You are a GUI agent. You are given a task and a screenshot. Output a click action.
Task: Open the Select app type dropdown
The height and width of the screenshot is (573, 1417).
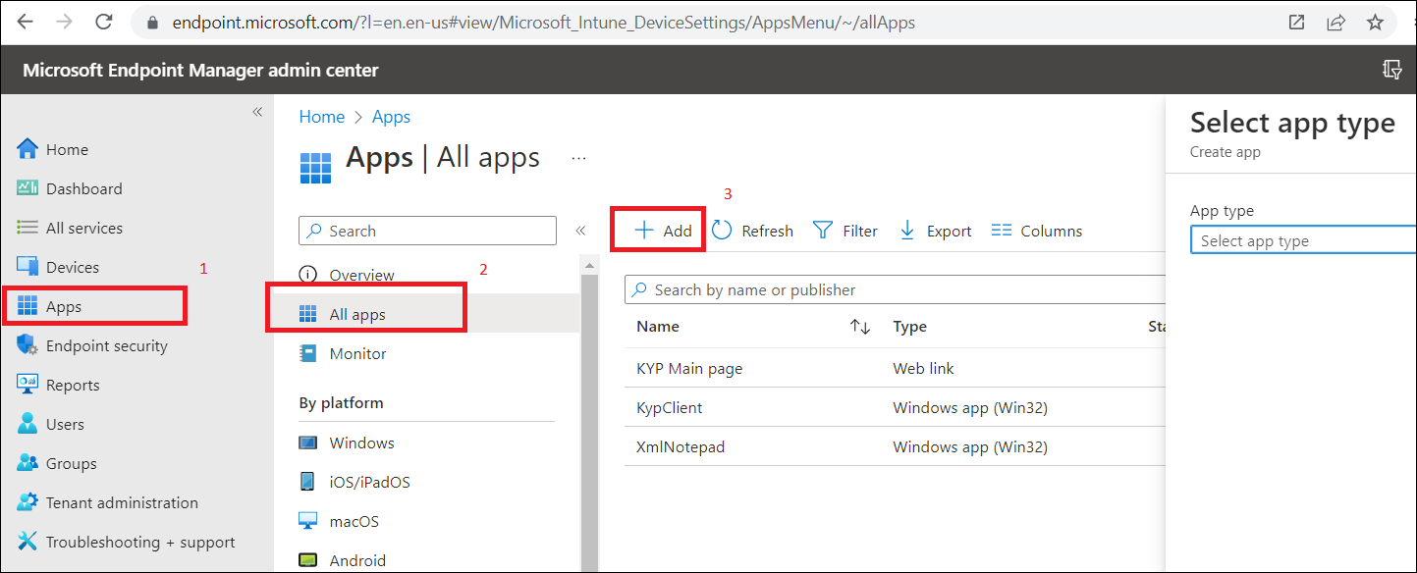(1301, 240)
